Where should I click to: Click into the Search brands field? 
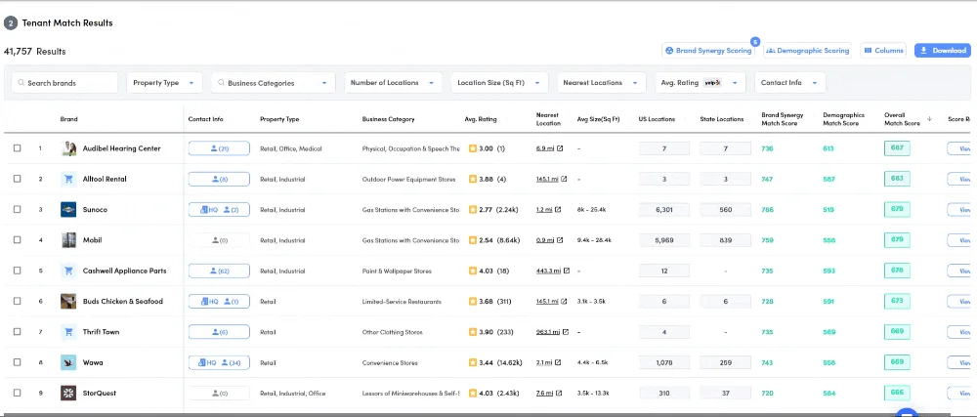(x=64, y=83)
